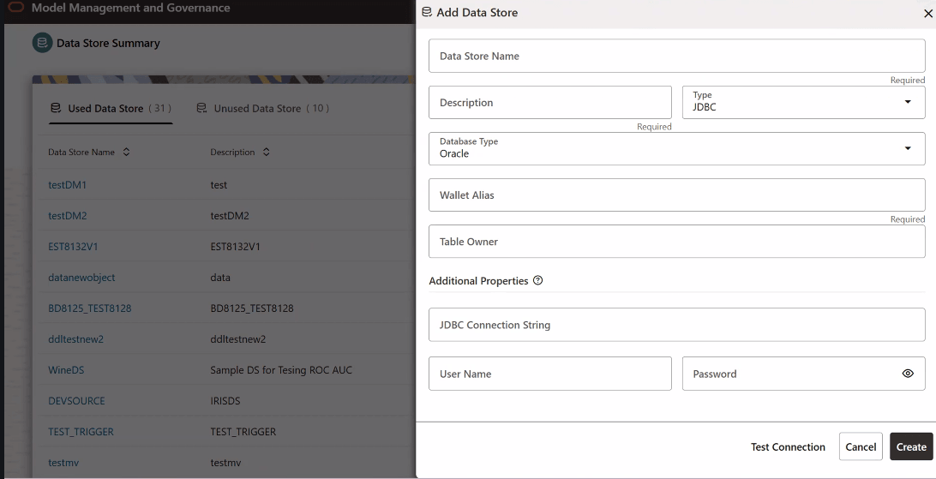Toggle password visibility eye icon

pyautogui.click(x=908, y=374)
